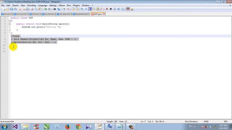Click the Print icon in the toolbar
The width and height of the screenshot is (232, 130).
coord(27,9)
